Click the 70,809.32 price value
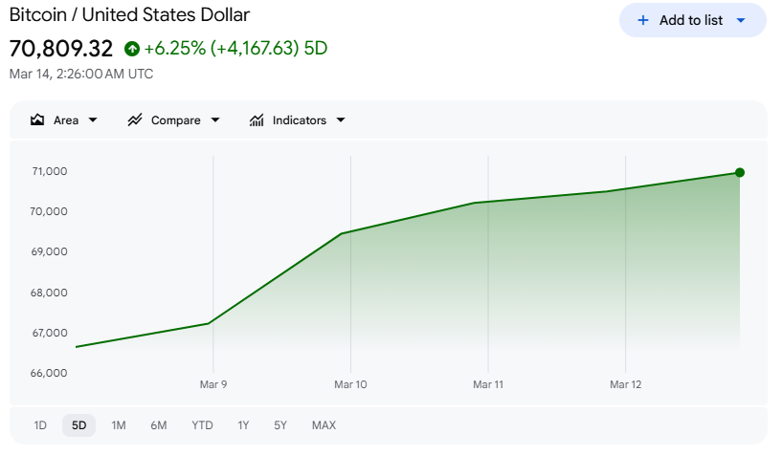 (x=61, y=49)
